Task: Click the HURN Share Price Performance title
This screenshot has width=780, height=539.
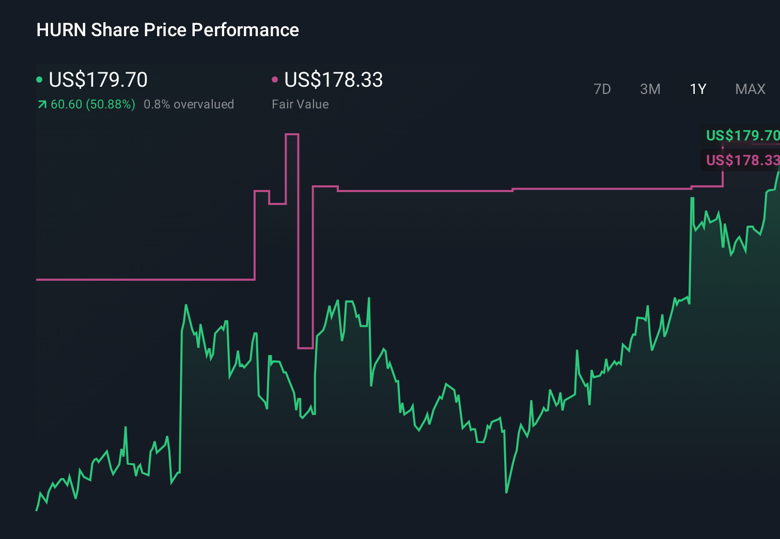Action: [167, 30]
